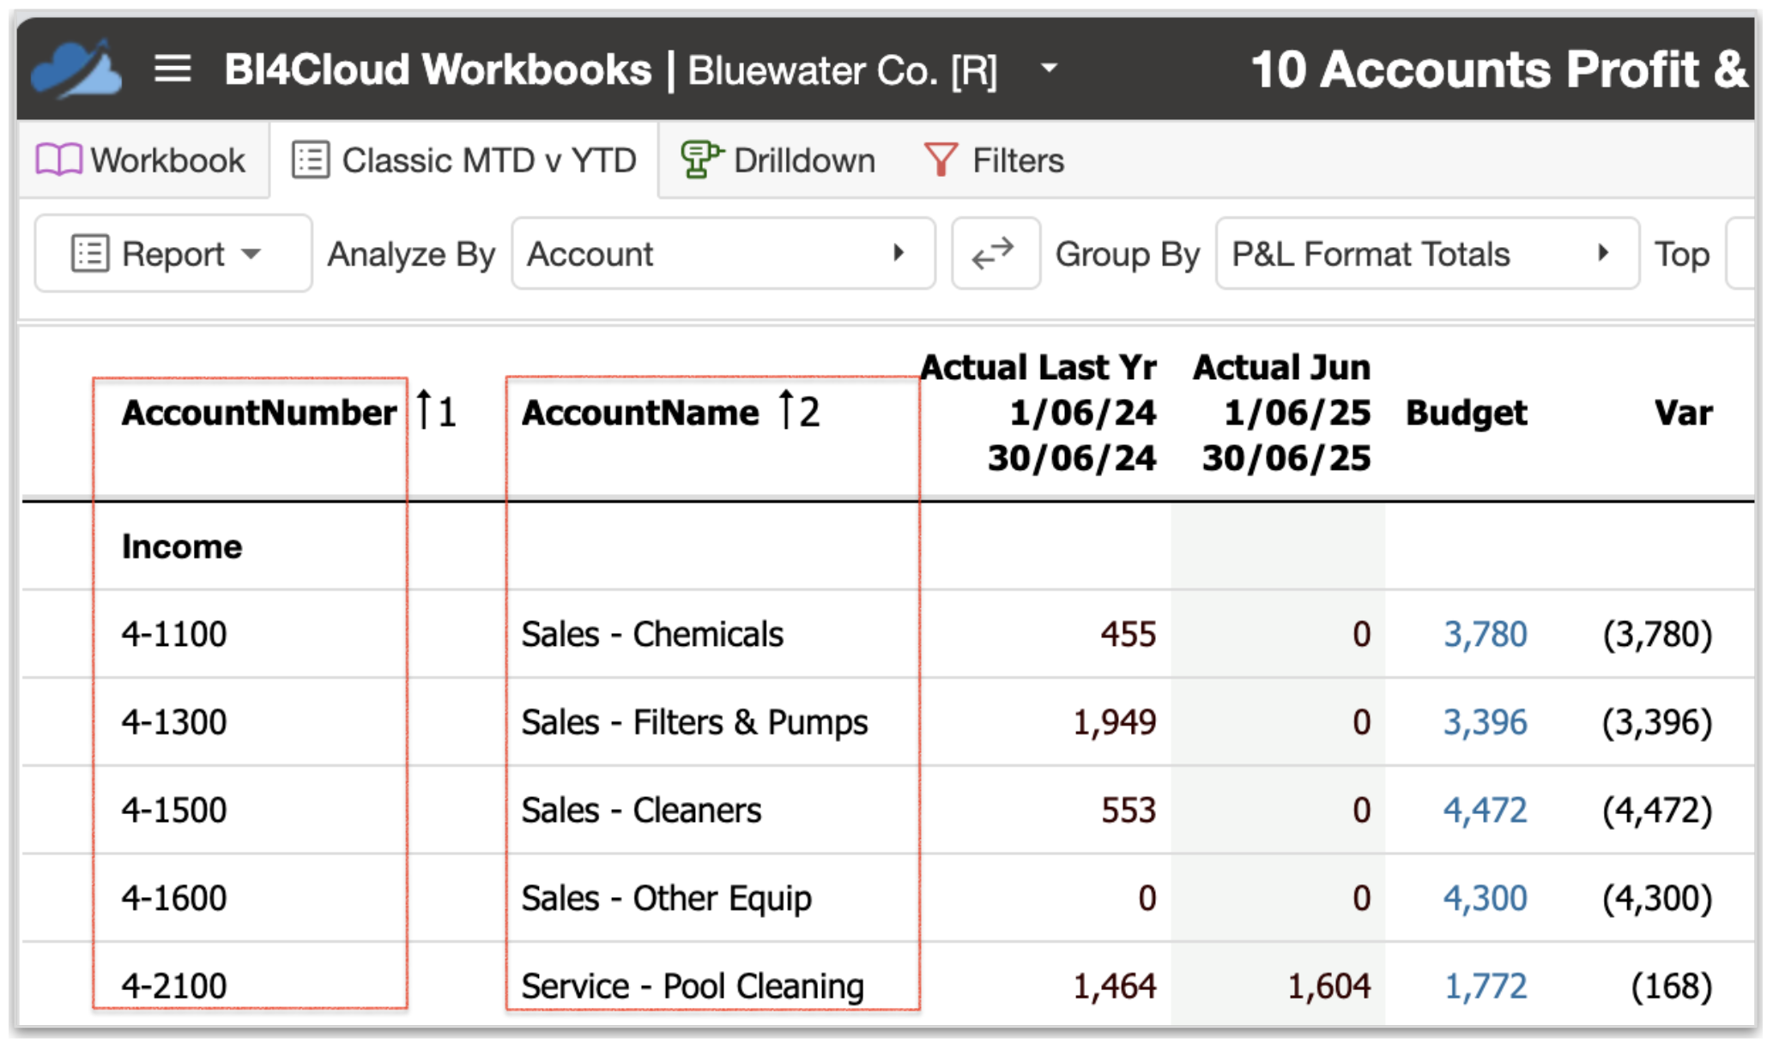This screenshot has width=1773, height=1050.
Task: Switch to the Drilldown tab
Action: pyautogui.click(x=778, y=160)
